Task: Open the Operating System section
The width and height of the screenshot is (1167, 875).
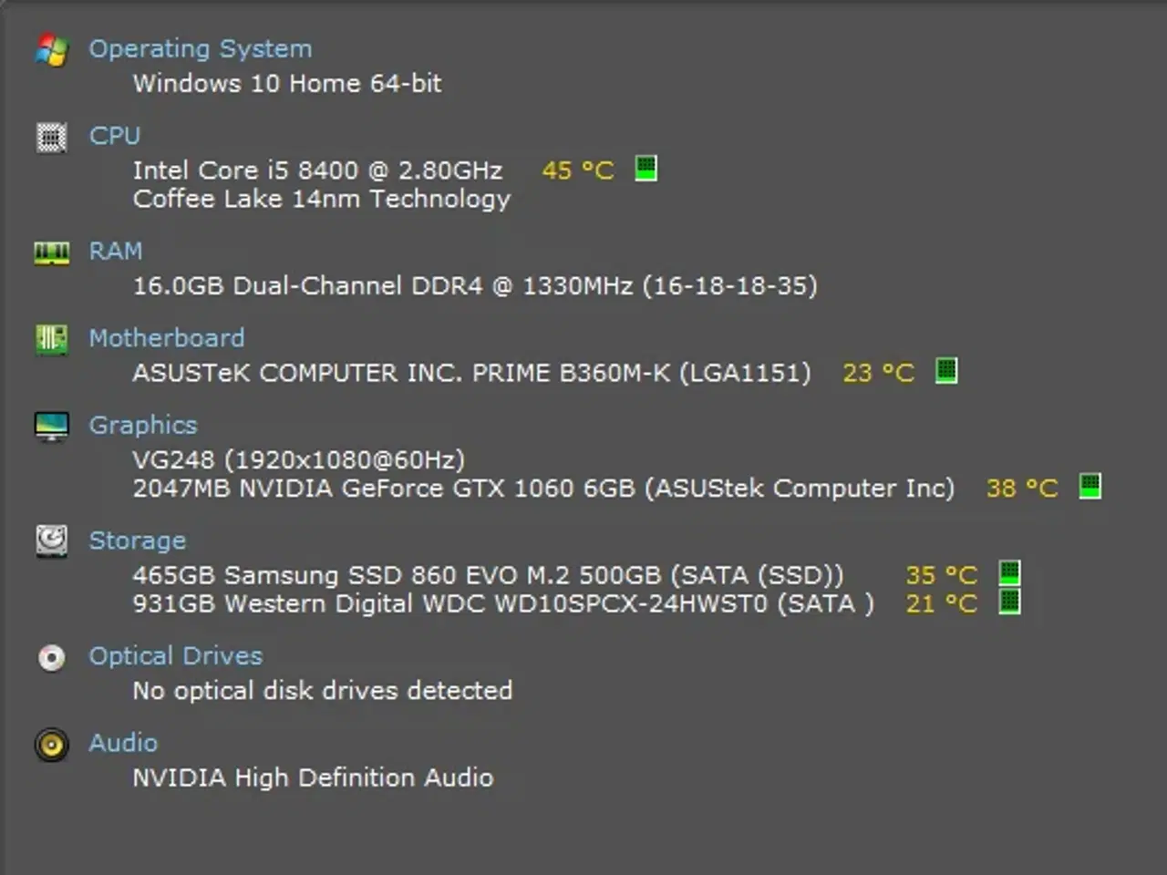Action: (x=201, y=49)
